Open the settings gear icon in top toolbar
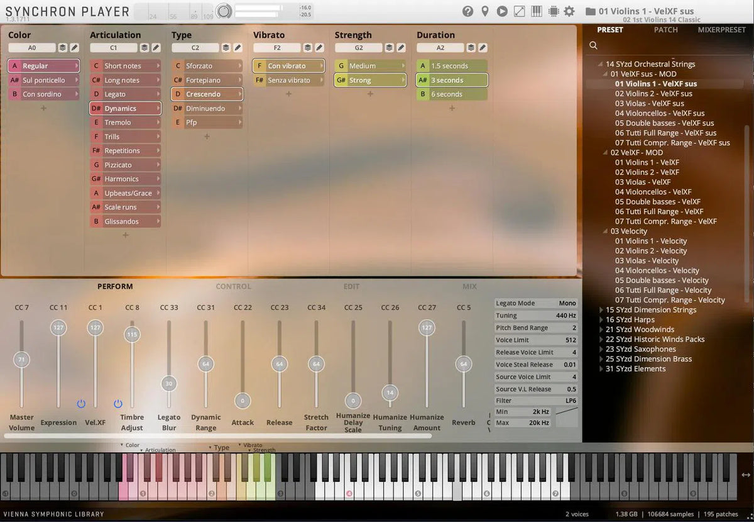The width and height of the screenshot is (754, 522). (569, 11)
